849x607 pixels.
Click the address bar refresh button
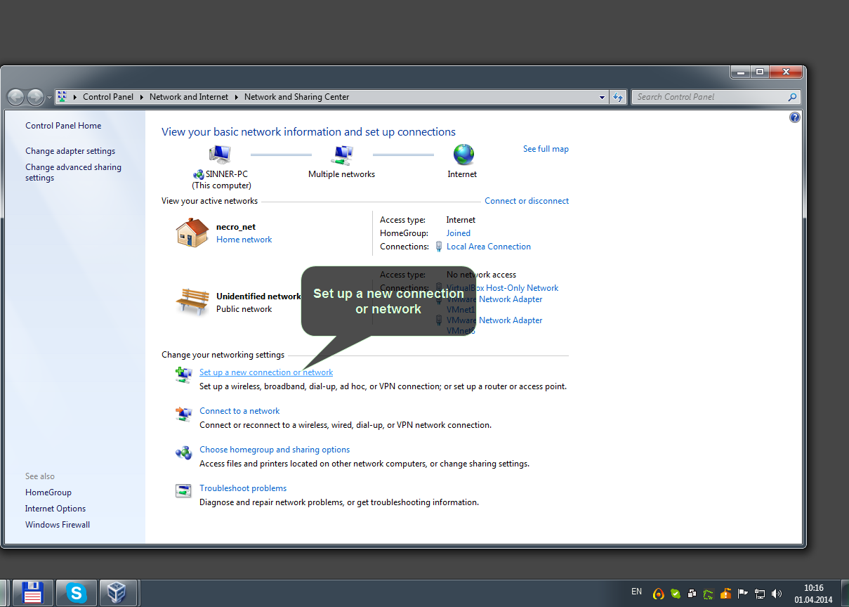(618, 97)
